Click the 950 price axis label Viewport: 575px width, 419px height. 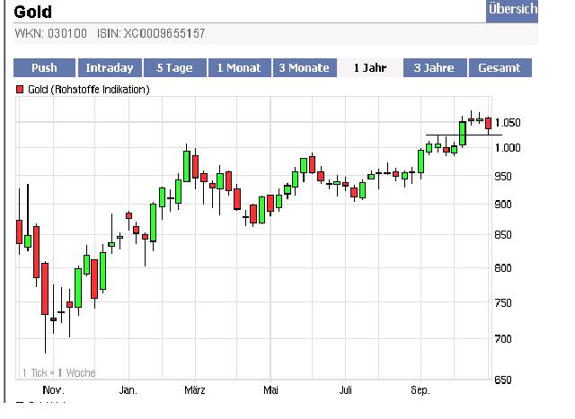503,177
